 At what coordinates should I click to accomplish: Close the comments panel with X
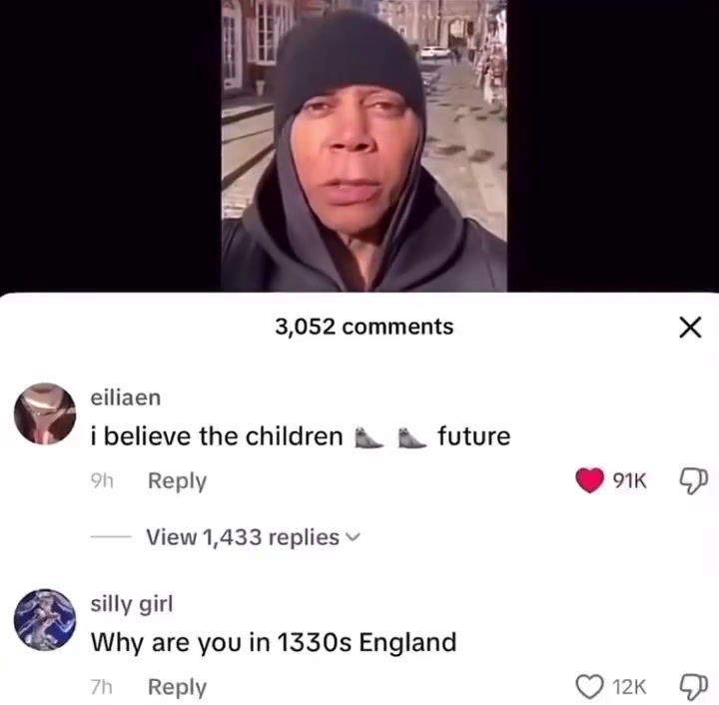(690, 328)
